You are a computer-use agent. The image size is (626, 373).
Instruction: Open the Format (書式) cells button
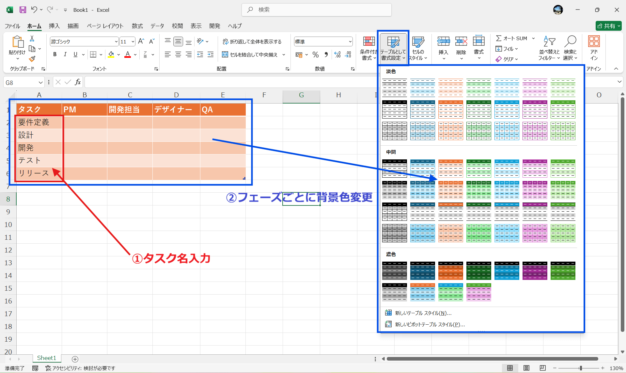pos(479,48)
